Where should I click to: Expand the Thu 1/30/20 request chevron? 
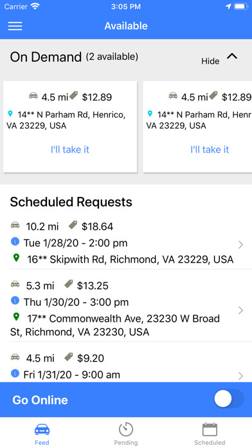tap(240, 310)
